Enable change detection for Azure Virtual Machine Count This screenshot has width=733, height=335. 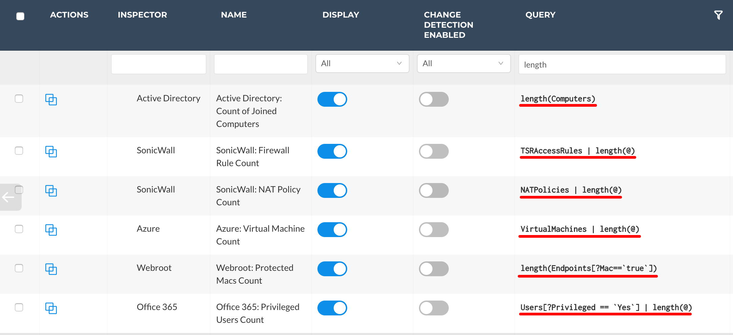click(434, 230)
